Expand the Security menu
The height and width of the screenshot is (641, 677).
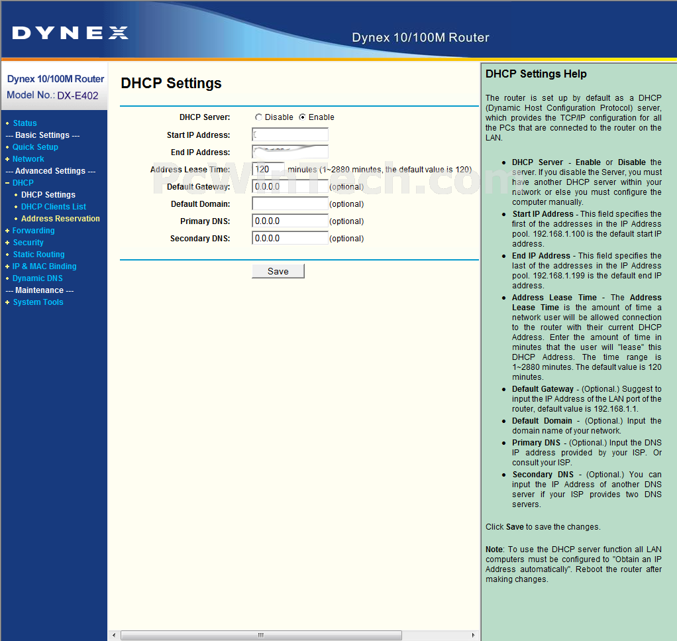click(28, 243)
